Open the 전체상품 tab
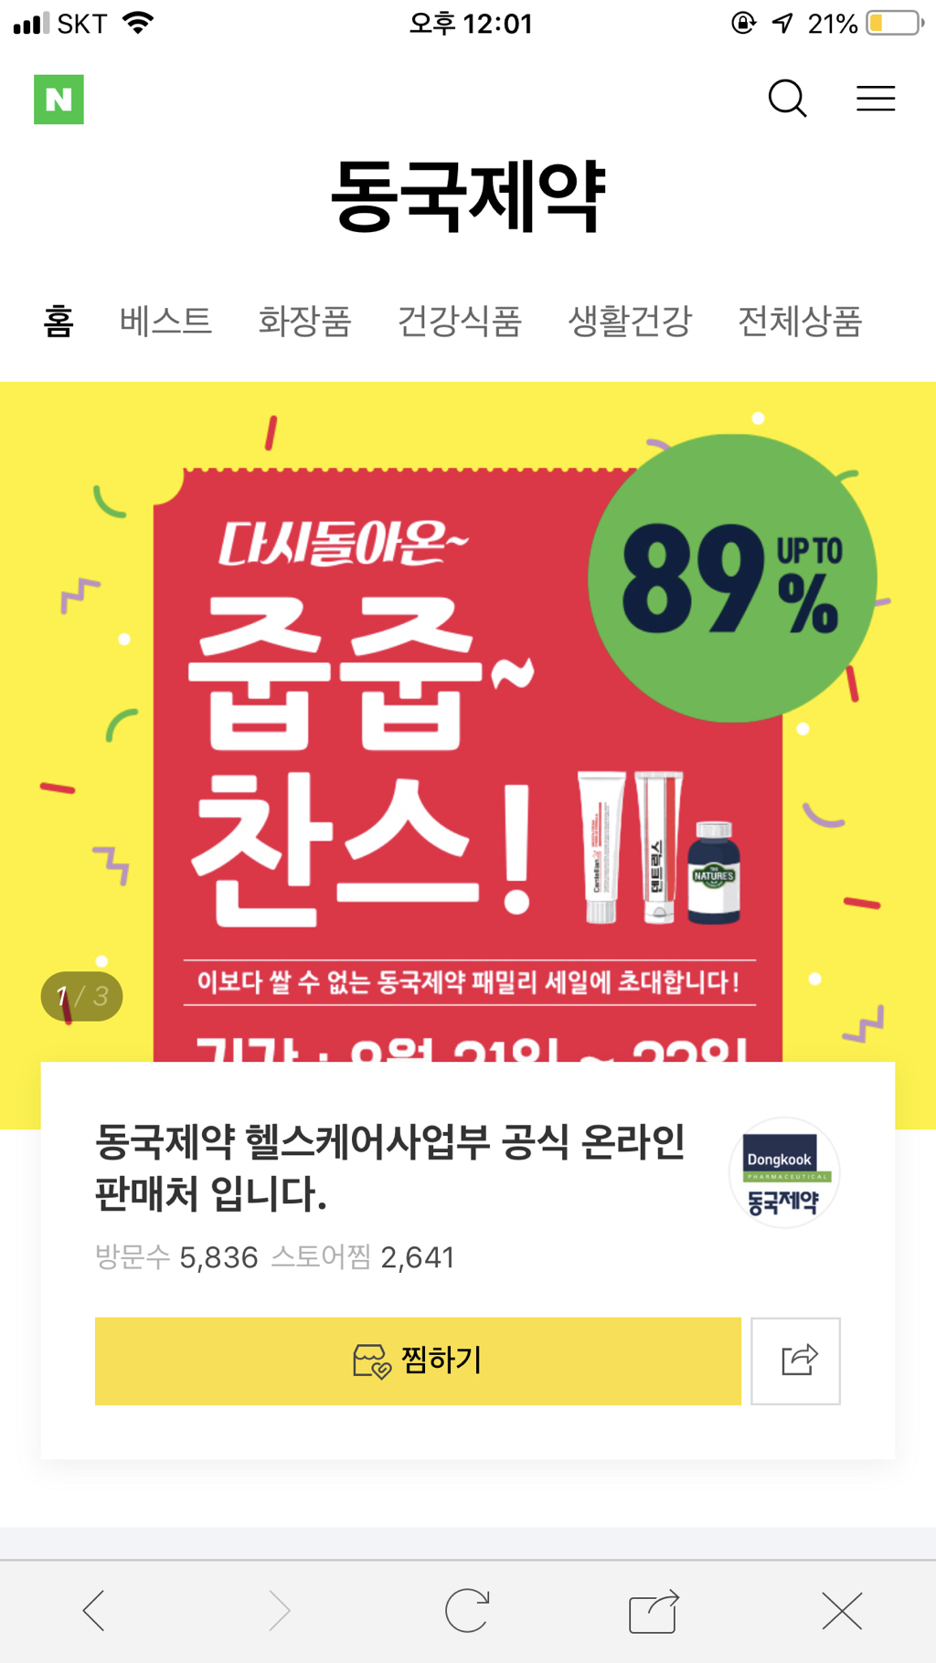The height and width of the screenshot is (1663, 936). click(800, 321)
